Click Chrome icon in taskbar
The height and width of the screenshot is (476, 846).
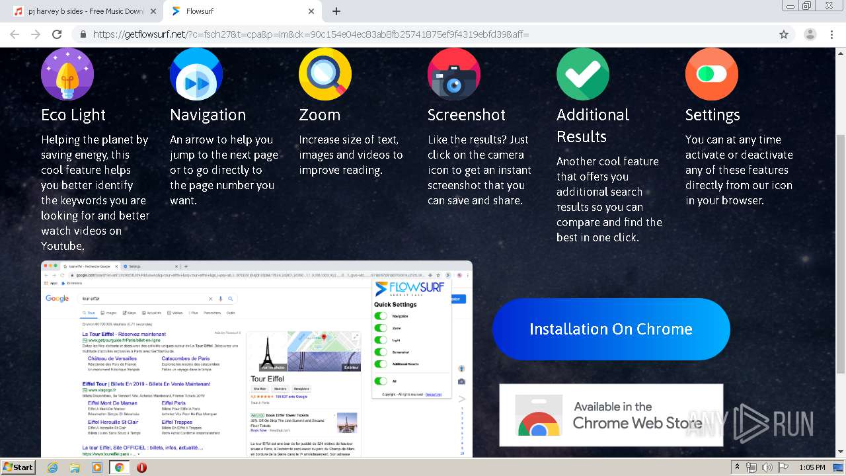119,467
